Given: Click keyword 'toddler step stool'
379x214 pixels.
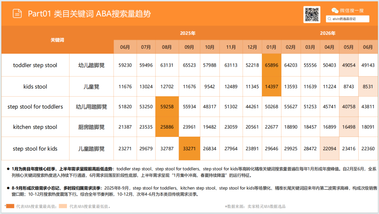Looking at the screenshot, I should (35, 65).
